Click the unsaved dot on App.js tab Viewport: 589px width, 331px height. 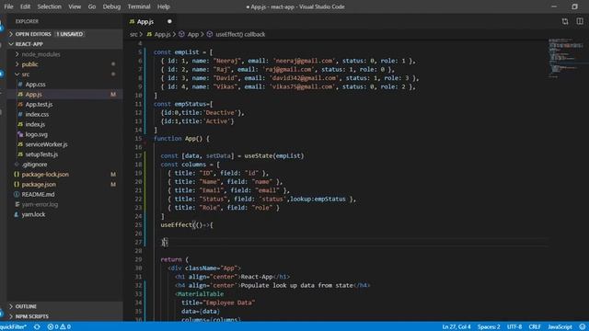tap(169, 21)
